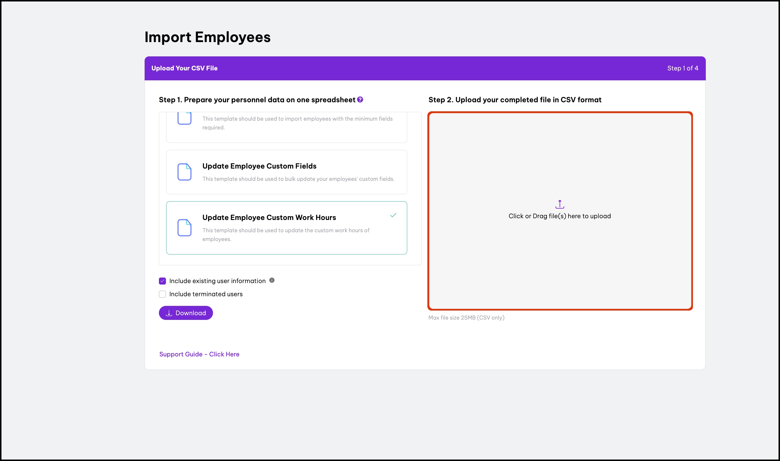Click the file icon of Custom Work Hours template
Image resolution: width=780 pixels, height=461 pixels.
[184, 228]
